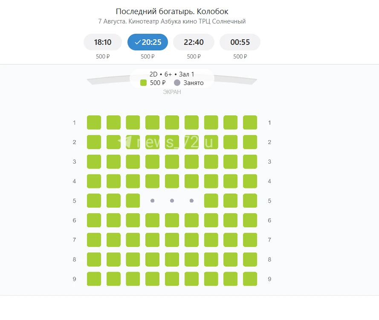Screen dimensions: 379x320
Task: Click middle occupied seat dot in row 5
Action: click(172, 200)
